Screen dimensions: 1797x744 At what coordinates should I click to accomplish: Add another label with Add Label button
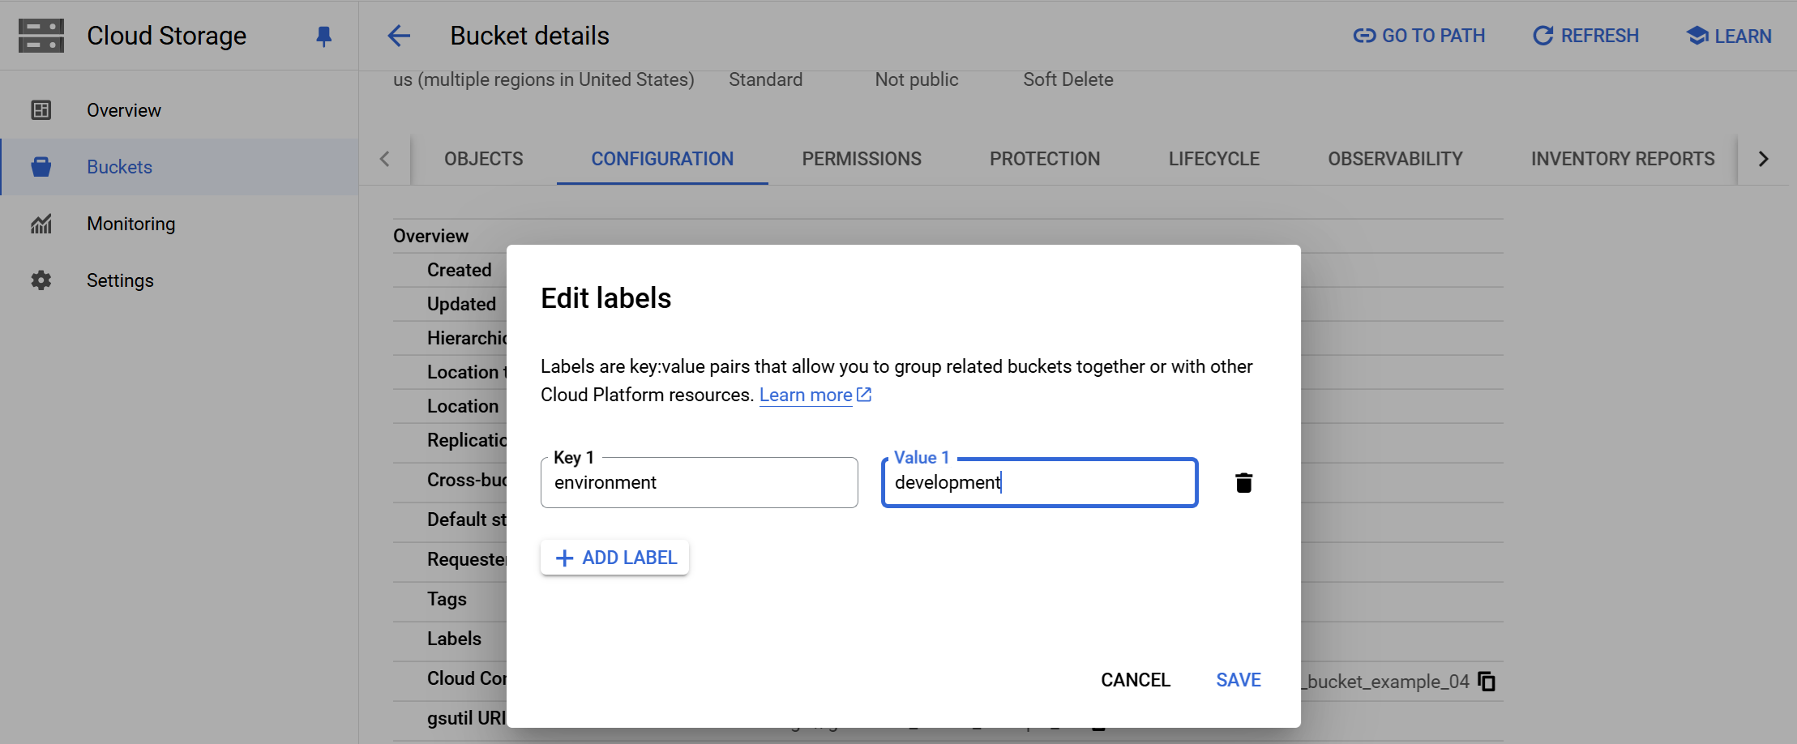(615, 558)
